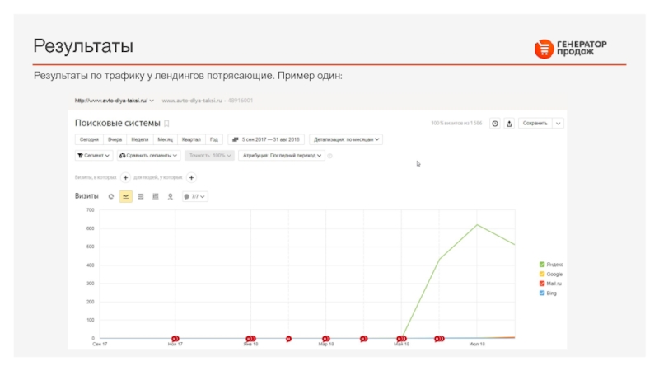Select the pie chart view icon
The image size is (659, 371).
(111, 196)
